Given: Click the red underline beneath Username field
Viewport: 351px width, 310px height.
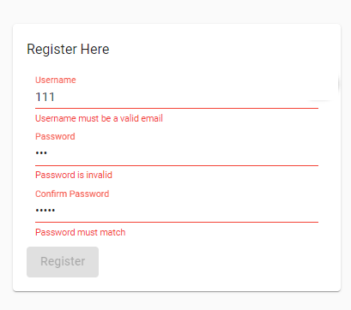Looking at the screenshot, I should pos(177,109).
